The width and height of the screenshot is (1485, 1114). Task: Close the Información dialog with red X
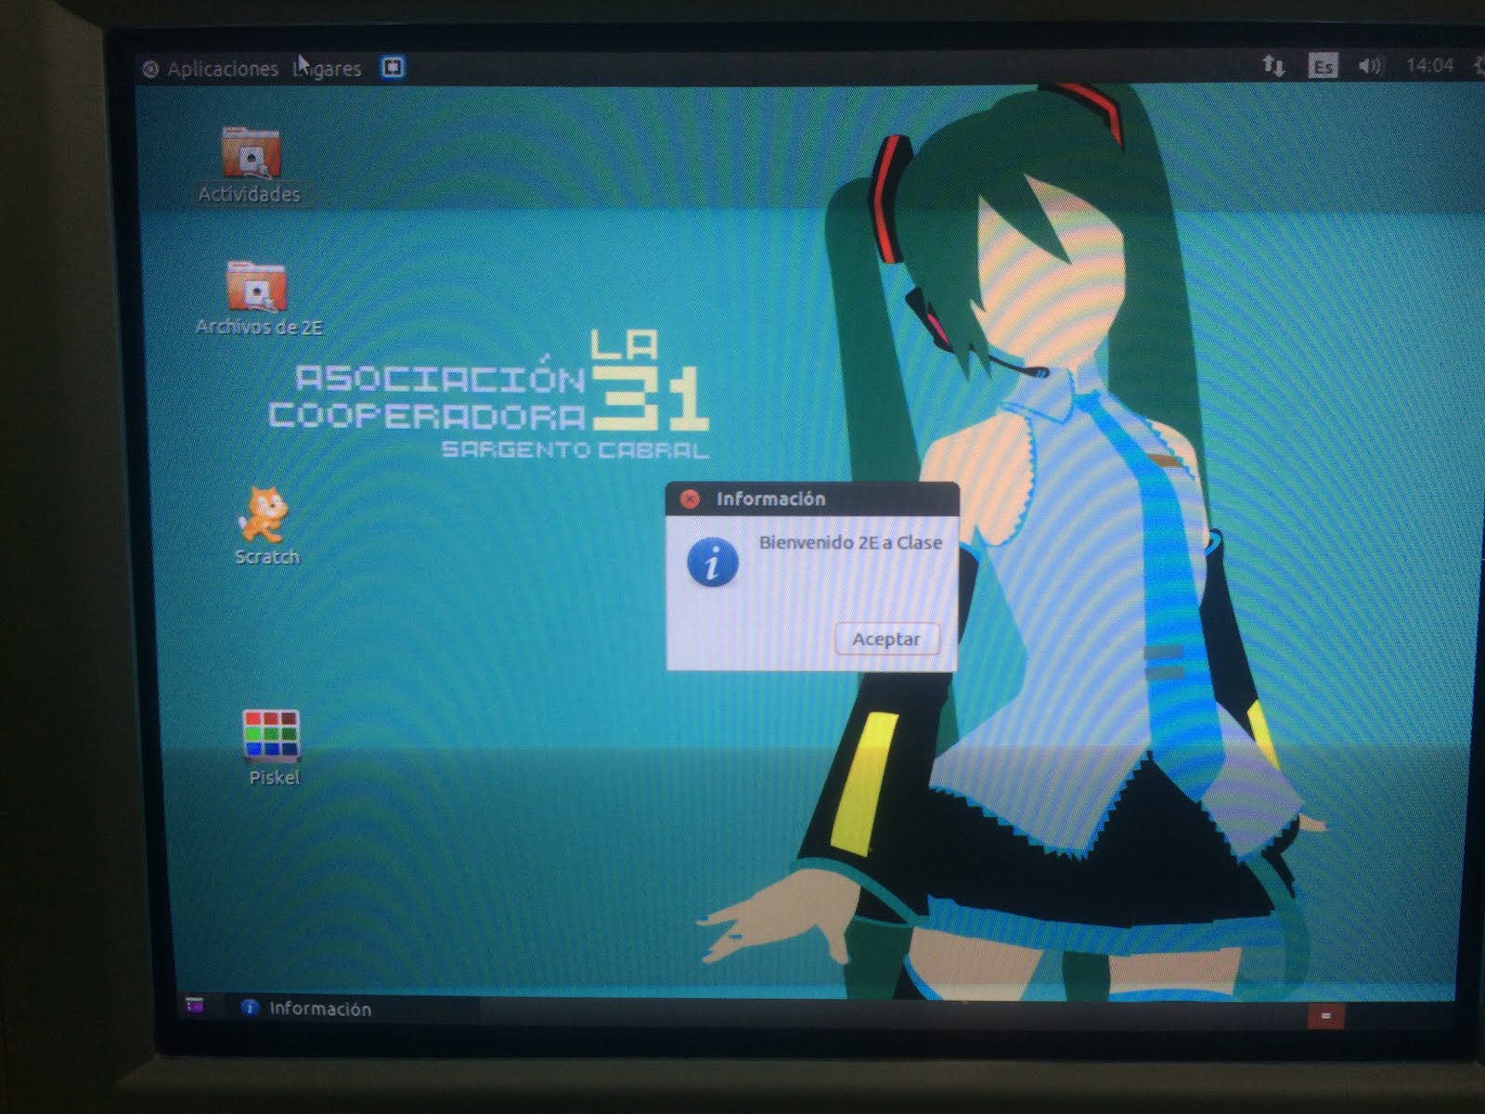[x=690, y=499]
